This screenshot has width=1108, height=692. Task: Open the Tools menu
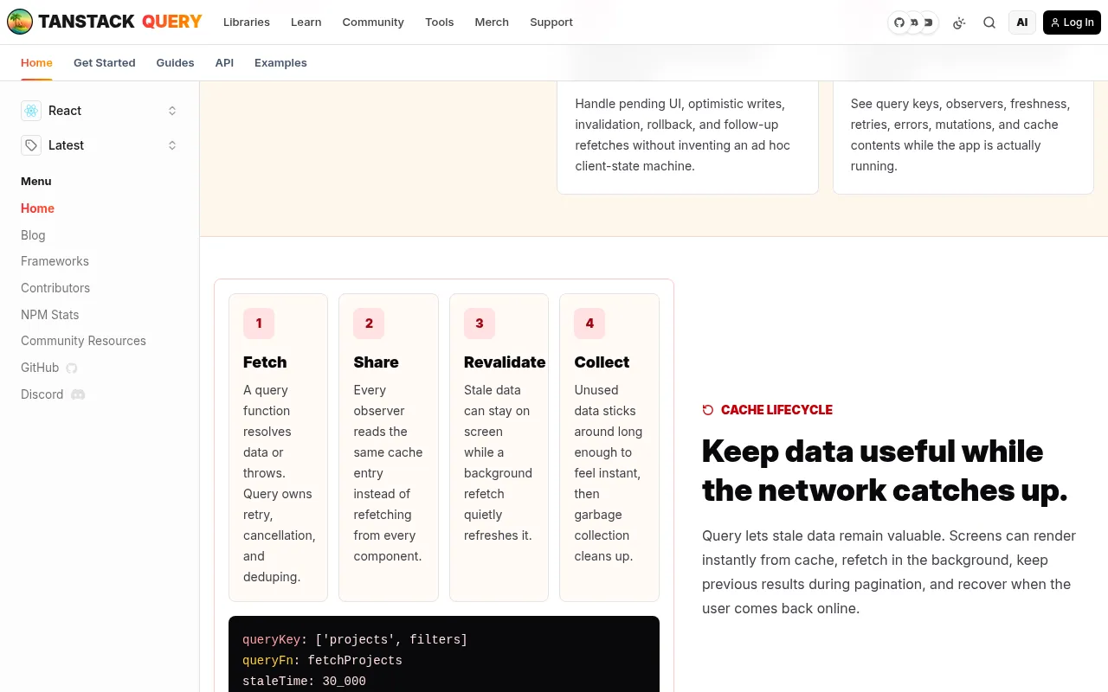coord(440,22)
